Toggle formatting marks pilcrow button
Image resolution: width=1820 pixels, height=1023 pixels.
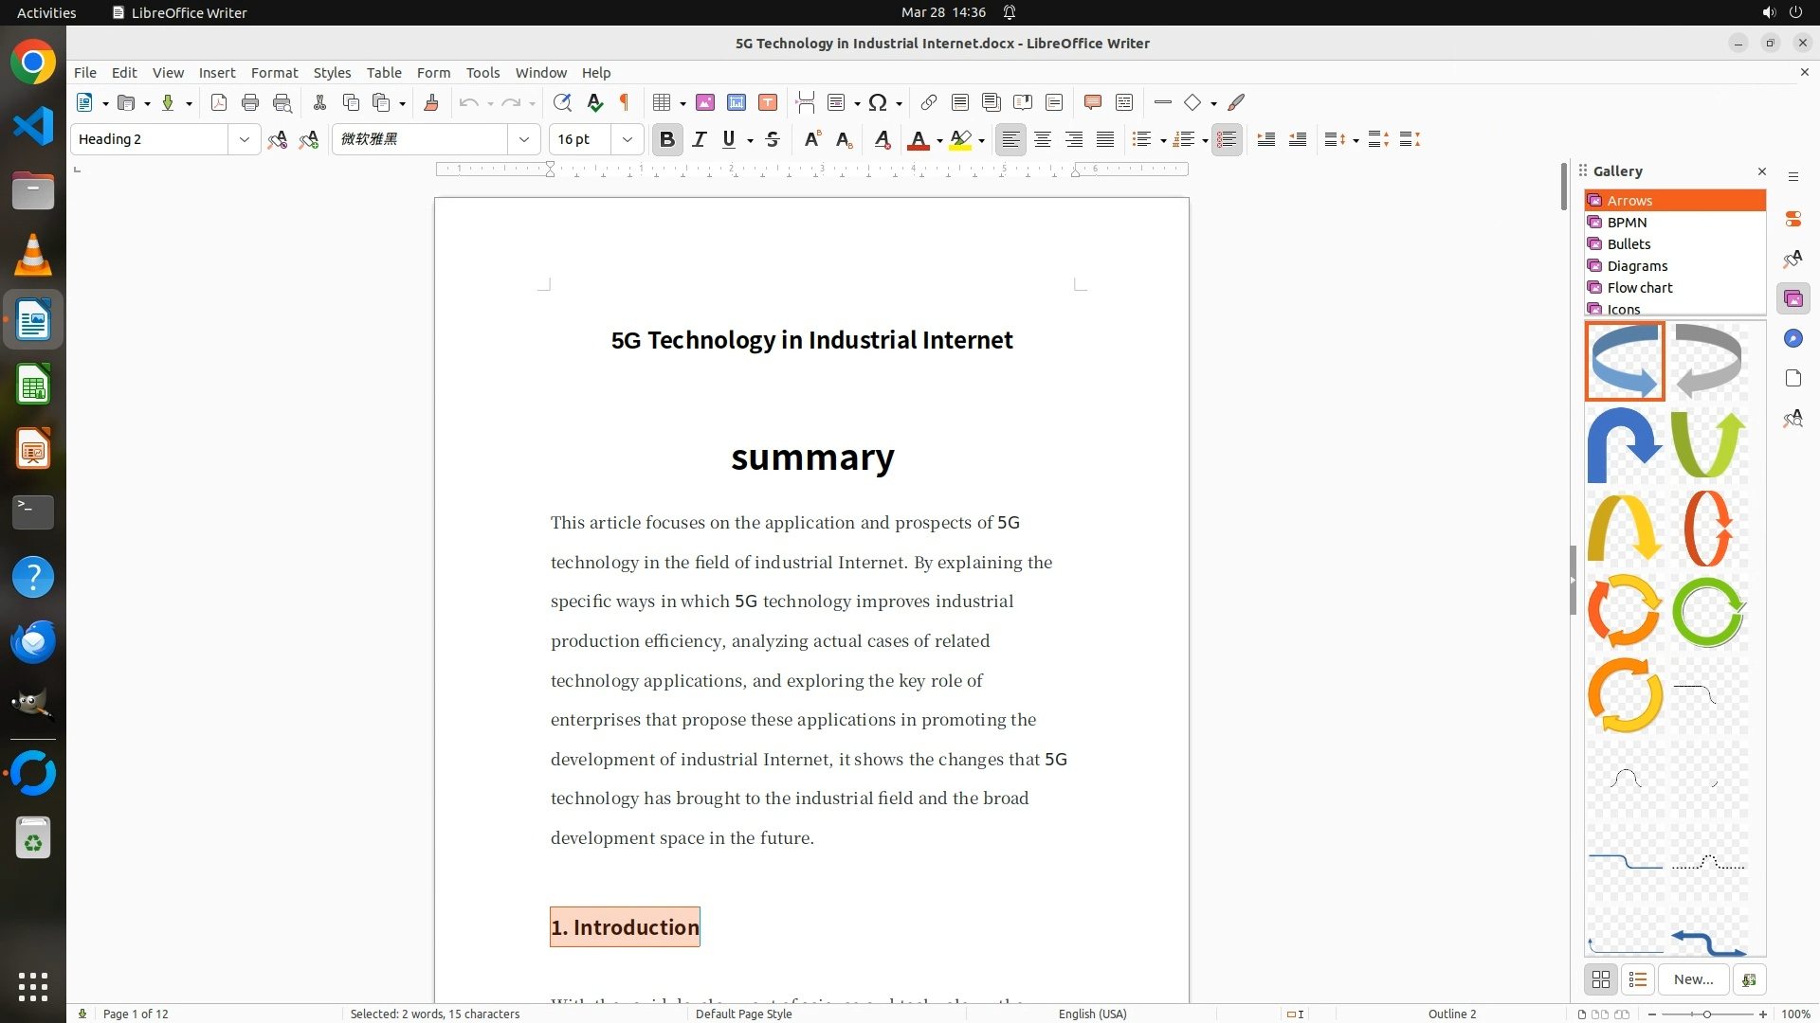(625, 102)
